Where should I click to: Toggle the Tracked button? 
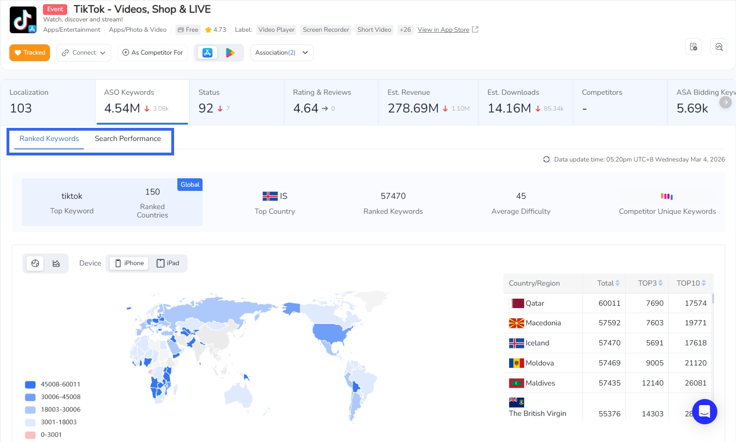coord(30,53)
